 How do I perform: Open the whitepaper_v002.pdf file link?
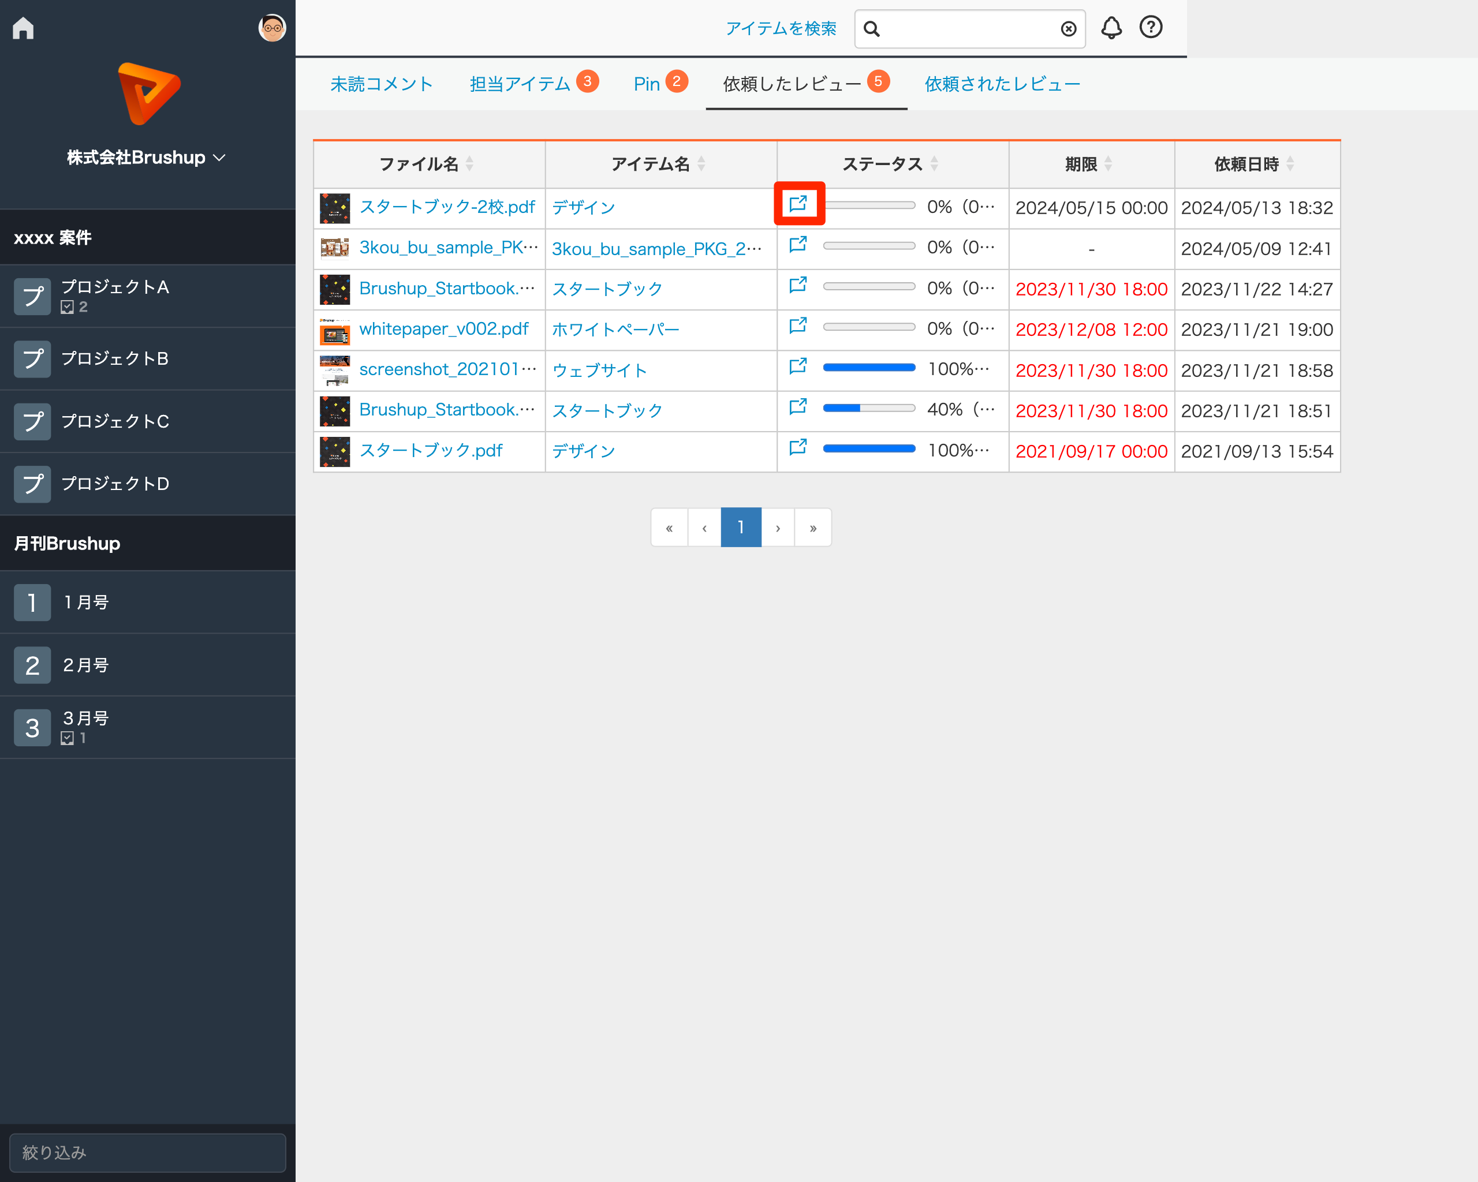pyautogui.click(x=443, y=329)
